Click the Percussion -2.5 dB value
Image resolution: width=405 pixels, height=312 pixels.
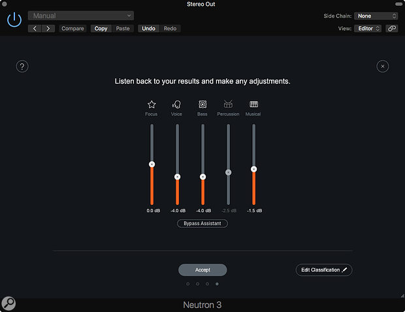click(x=229, y=211)
